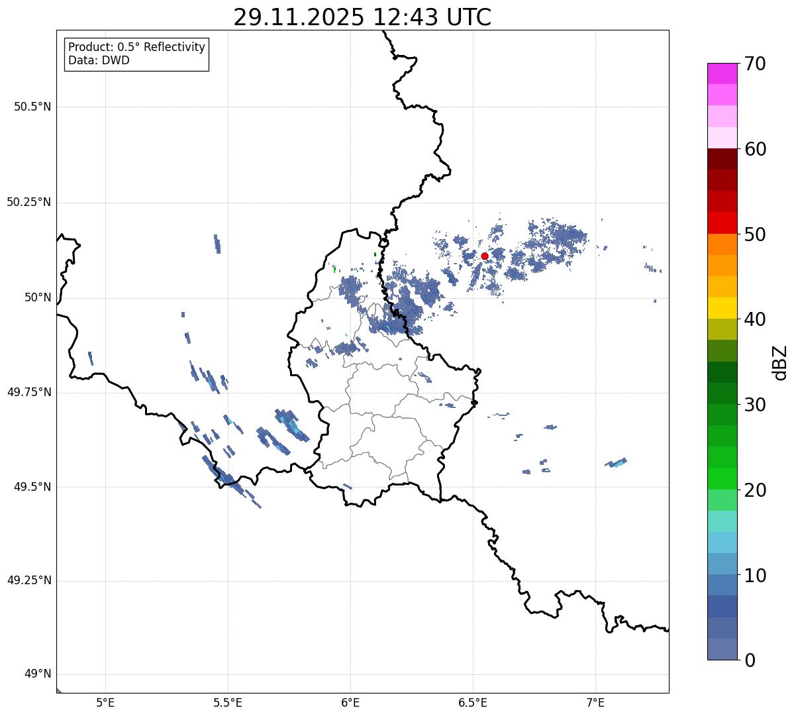This screenshot has width=796, height=716.
Task: Click the dBZ colorbar axis label
Action: (x=781, y=362)
